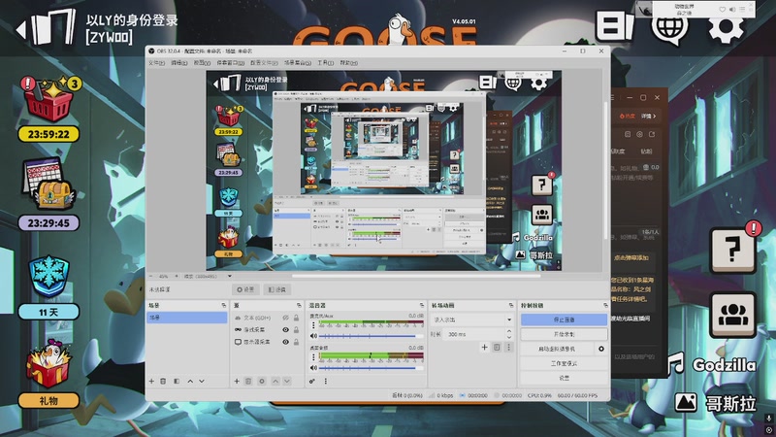Open the 礼物 gift box icon in the game
This screenshot has height=437, width=776.
48,364
